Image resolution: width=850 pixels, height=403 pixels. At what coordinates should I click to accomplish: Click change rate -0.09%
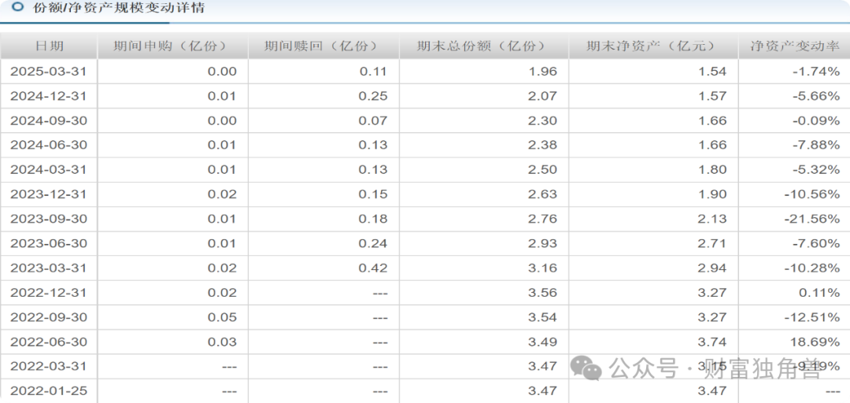816,120
